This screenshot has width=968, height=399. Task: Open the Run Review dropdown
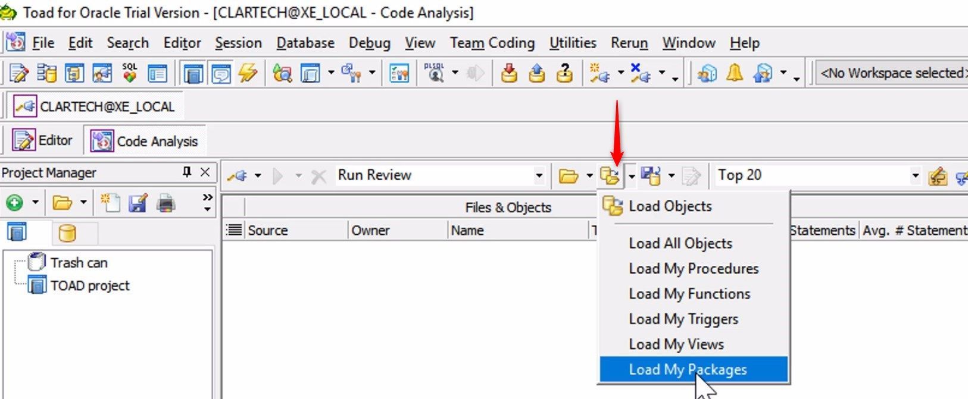tap(539, 175)
